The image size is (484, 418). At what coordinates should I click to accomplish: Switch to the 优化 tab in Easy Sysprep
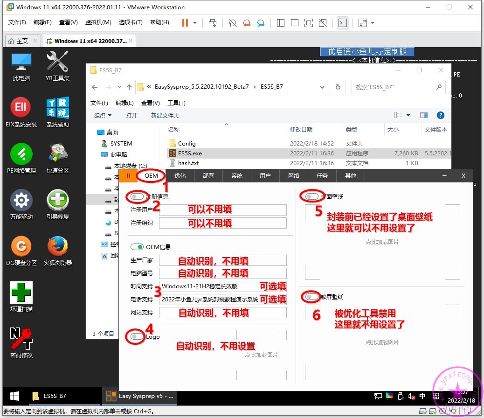click(180, 176)
